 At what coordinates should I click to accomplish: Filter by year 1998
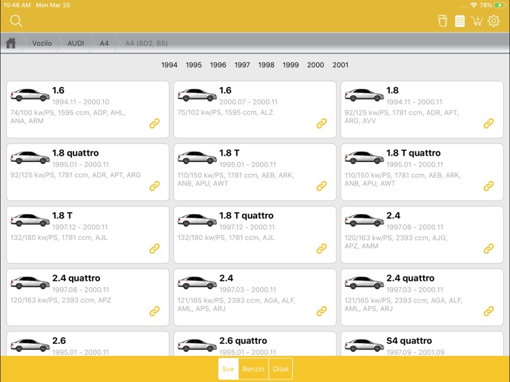[267, 65]
